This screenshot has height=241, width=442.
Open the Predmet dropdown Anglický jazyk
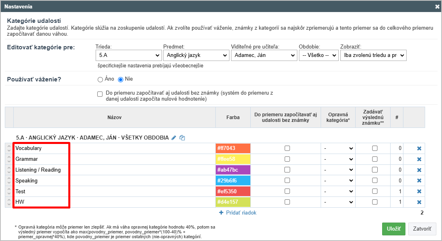pyautogui.click(x=196, y=55)
